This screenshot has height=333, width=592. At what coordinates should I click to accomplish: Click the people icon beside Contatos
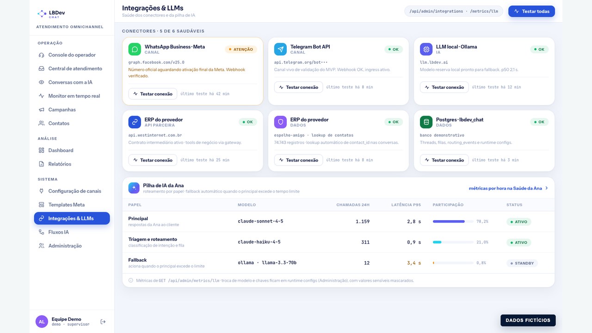[42, 123]
